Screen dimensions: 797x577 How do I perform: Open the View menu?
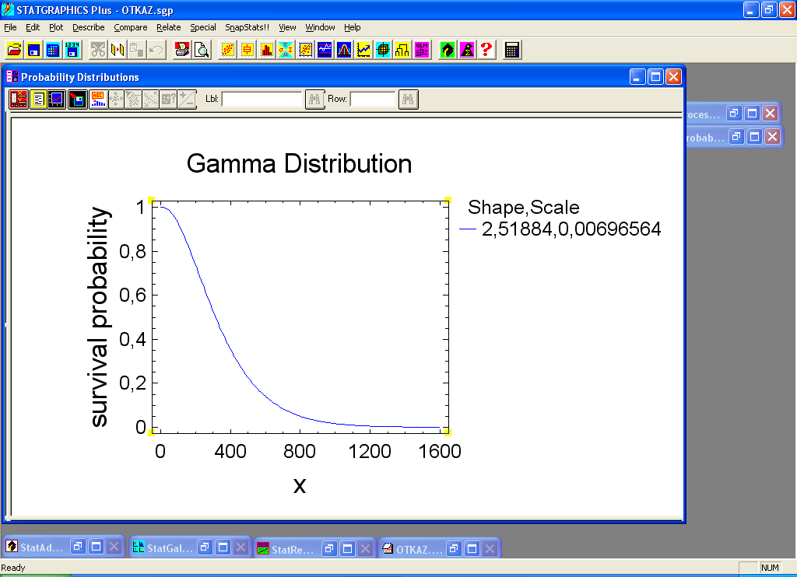(287, 27)
